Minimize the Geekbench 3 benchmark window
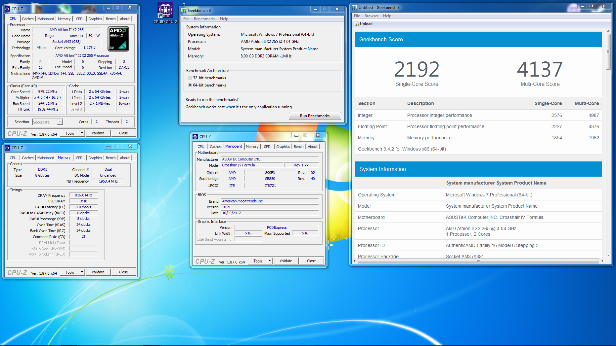This screenshot has width=616, height=346. [315, 9]
